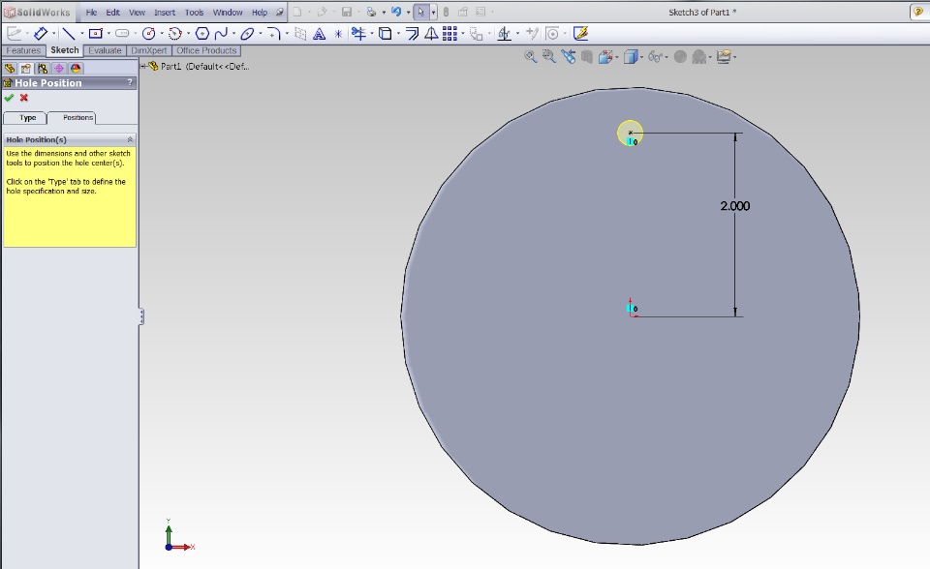This screenshot has width=930, height=569.
Task: Open the File menu
Action: click(91, 13)
